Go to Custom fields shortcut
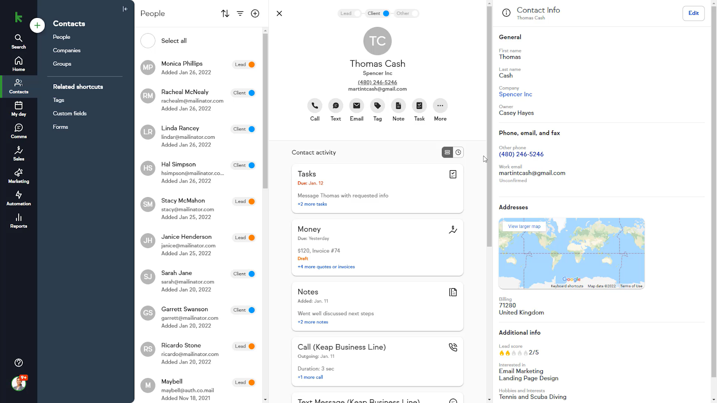 click(x=70, y=113)
